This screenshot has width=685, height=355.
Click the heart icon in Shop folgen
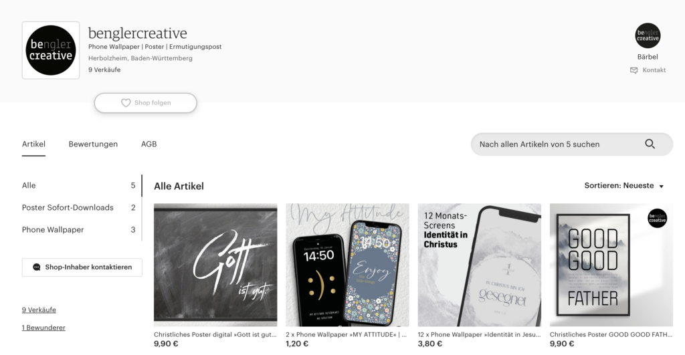(126, 103)
